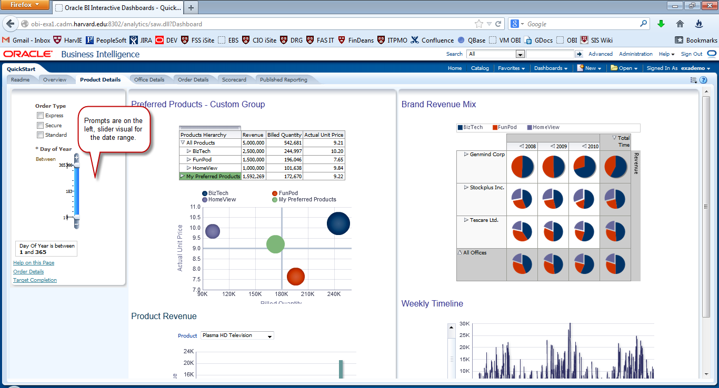Click the Oracle cloud icon near Sign Out
The image size is (719, 388).
[711, 53]
